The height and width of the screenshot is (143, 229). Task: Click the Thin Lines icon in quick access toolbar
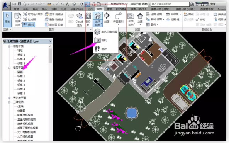tap(87, 4)
